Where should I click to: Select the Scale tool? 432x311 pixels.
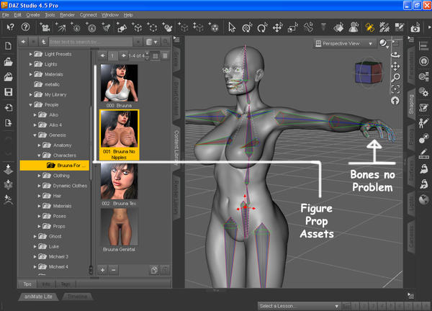click(x=292, y=27)
